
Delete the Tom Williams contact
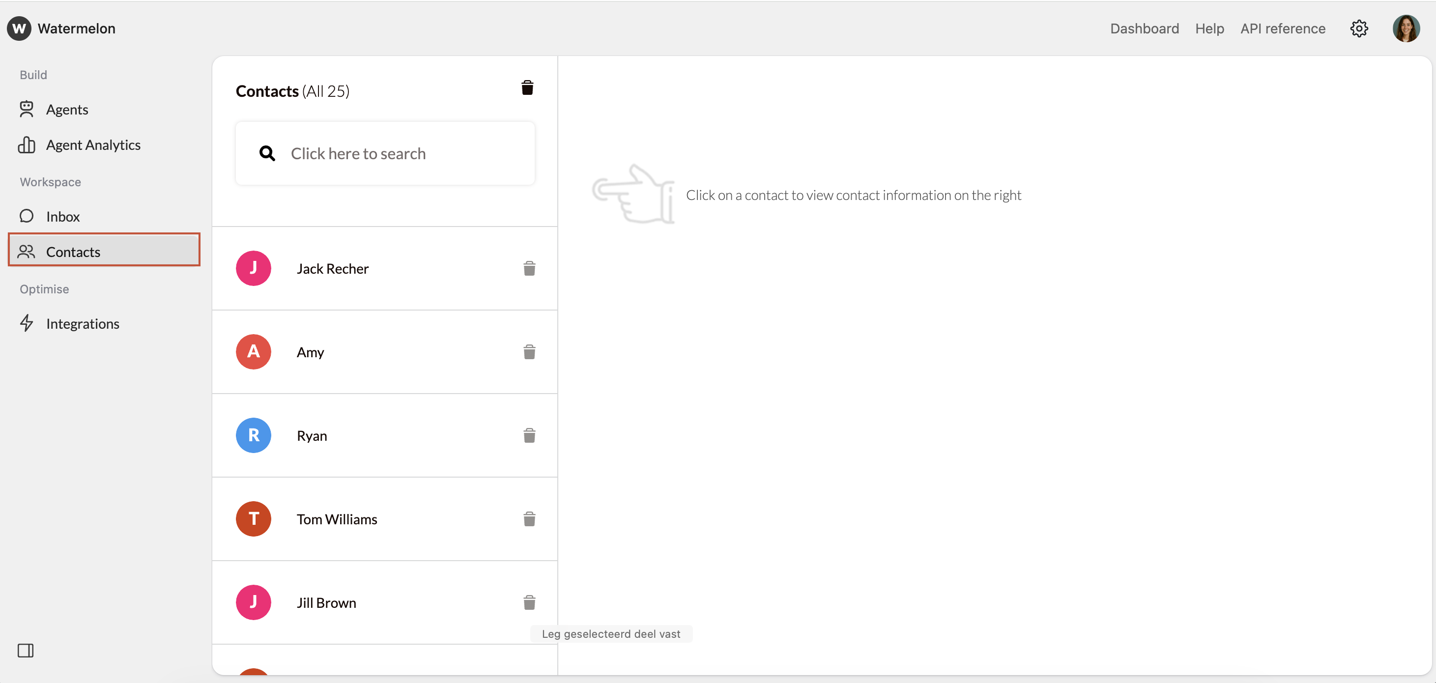click(530, 519)
